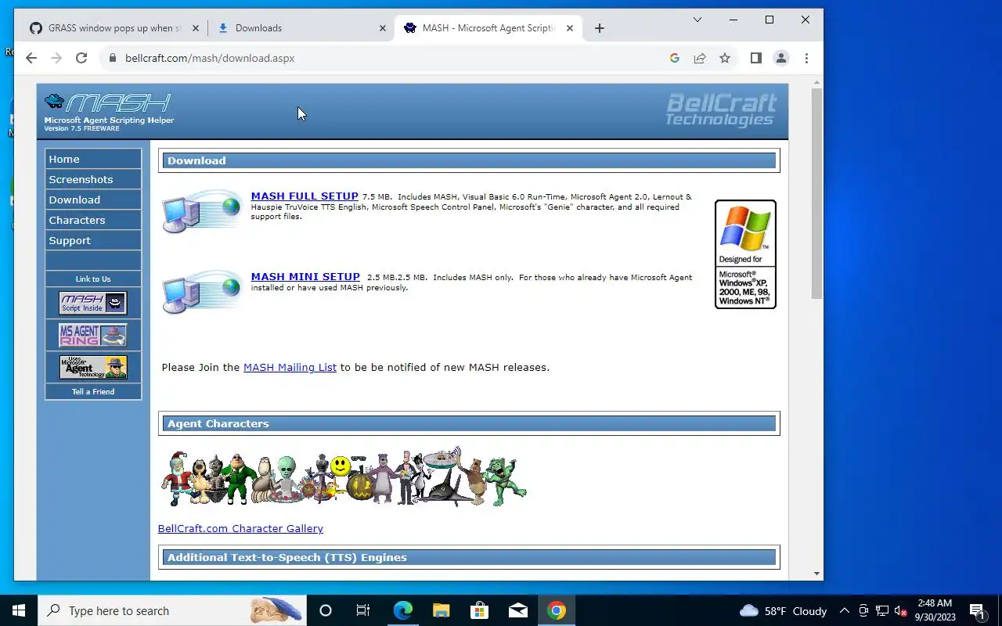Select the MASH - Microsoft Agent Scripting tab
1002x626 pixels.
tap(489, 28)
